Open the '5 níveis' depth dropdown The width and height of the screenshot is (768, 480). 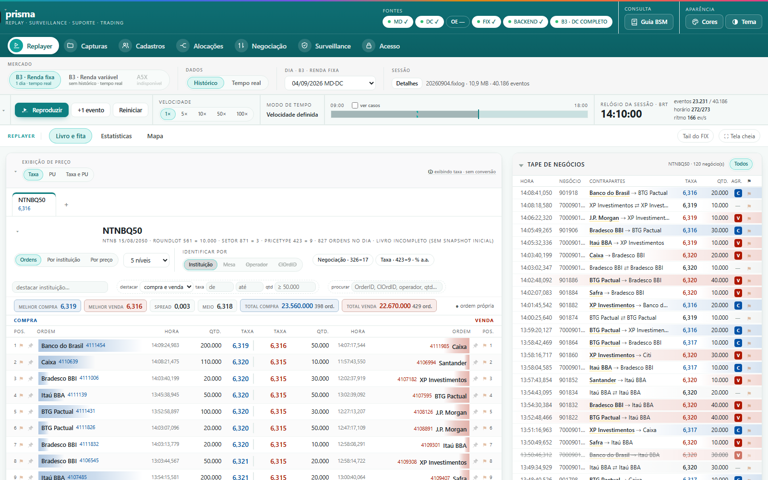(x=146, y=260)
